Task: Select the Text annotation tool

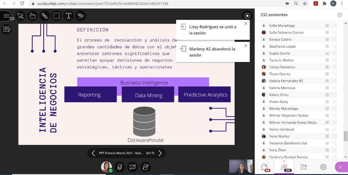Action: pyautogui.click(x=68, y=16)
